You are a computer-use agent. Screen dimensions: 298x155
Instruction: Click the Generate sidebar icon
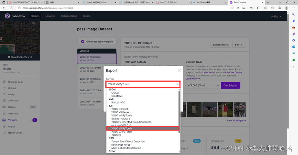4,113
